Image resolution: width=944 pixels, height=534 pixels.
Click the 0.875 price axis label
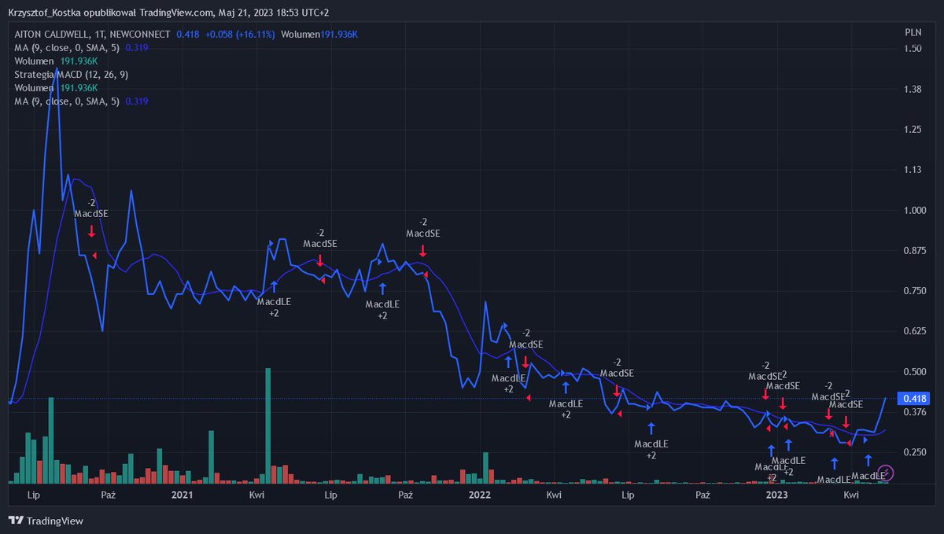913,251
